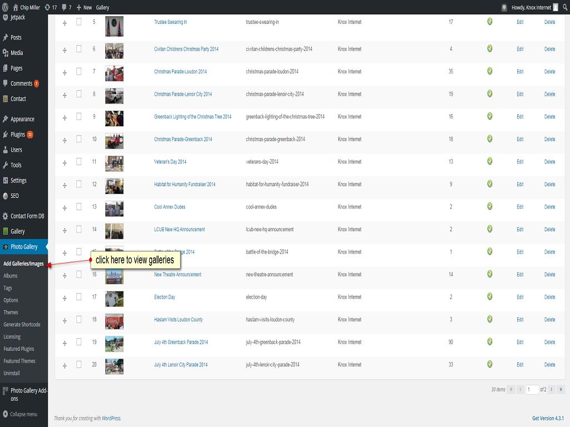
Task: Click the slug text battle-of-the-bridge-2014
Action: (267, 252)
